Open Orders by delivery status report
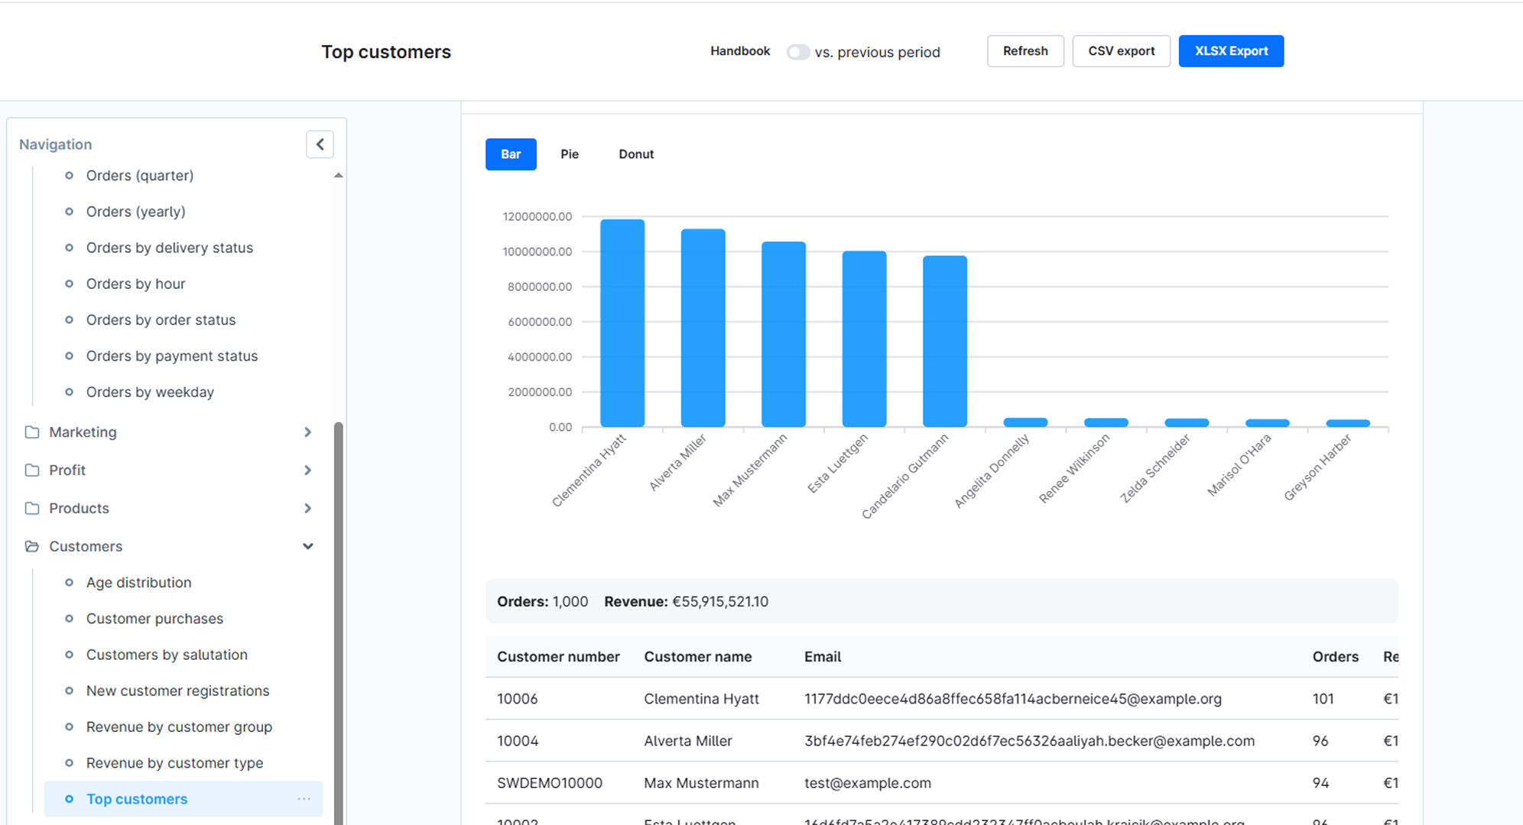Image resolution: width=1523 pixels, height=825 pixels. point(169,247)
